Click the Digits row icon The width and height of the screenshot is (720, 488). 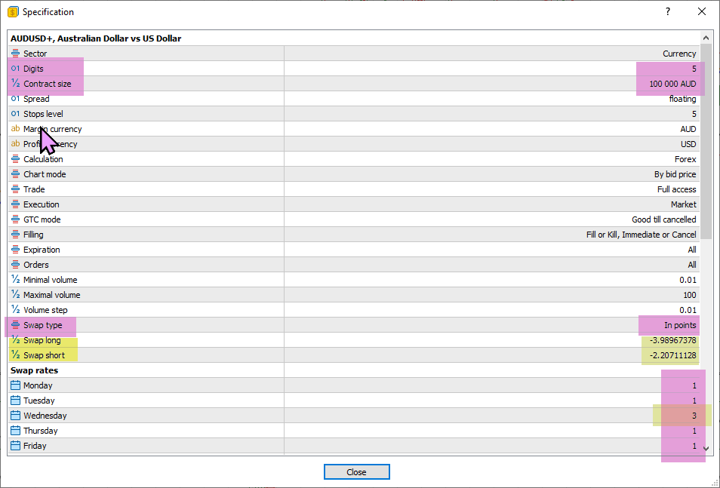point(15,69)
